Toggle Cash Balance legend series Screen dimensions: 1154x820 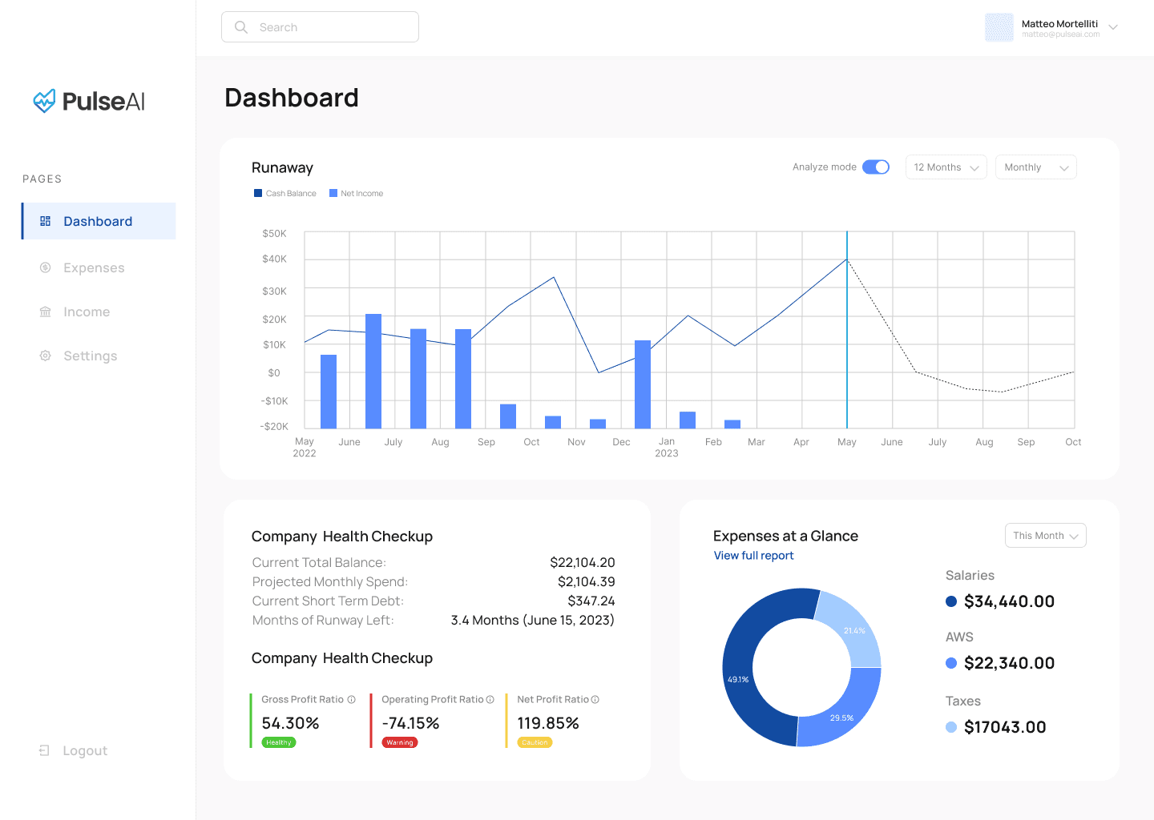click(x=285, y=194)
